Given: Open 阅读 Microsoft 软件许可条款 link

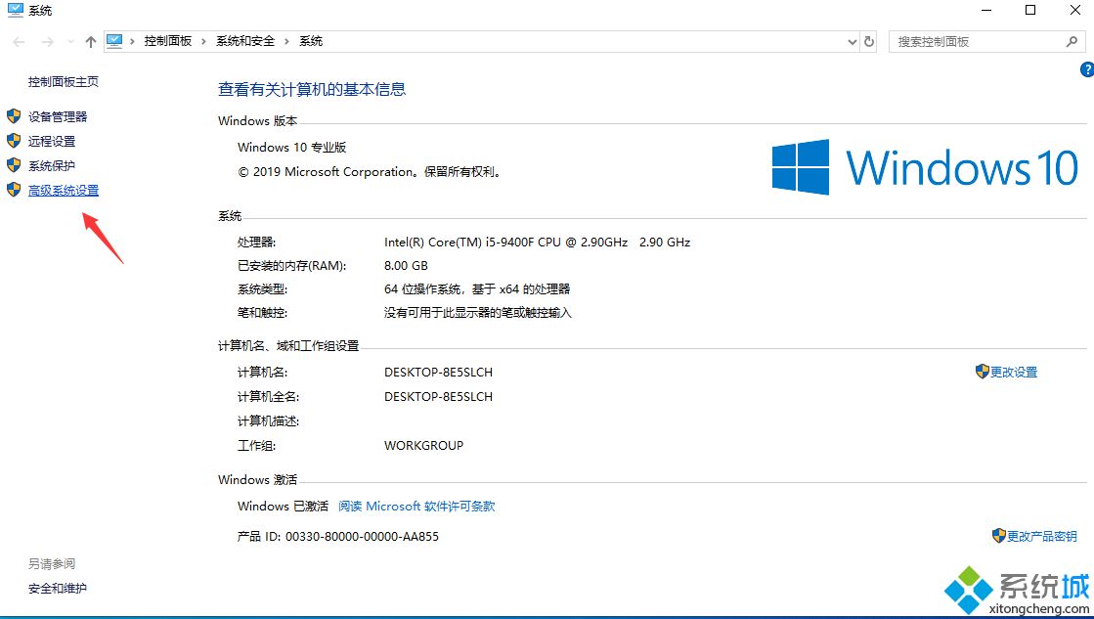Looking at the screenshot, I should coord(416,506).
